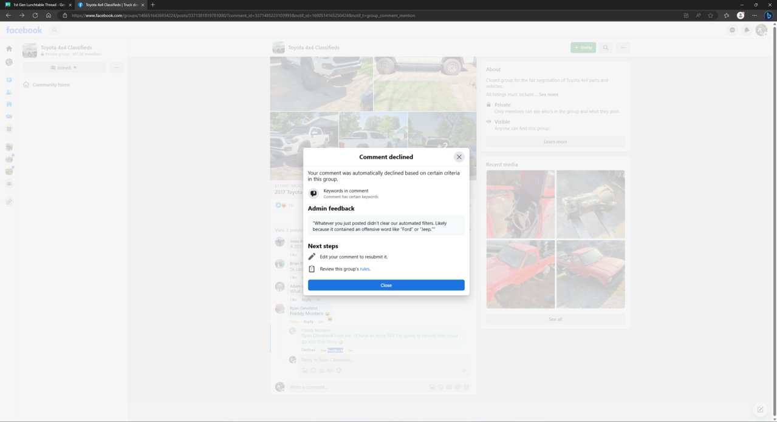Open Read aloud icon in address bar
This screenshot has height=422, width=777.
(699, 15)
